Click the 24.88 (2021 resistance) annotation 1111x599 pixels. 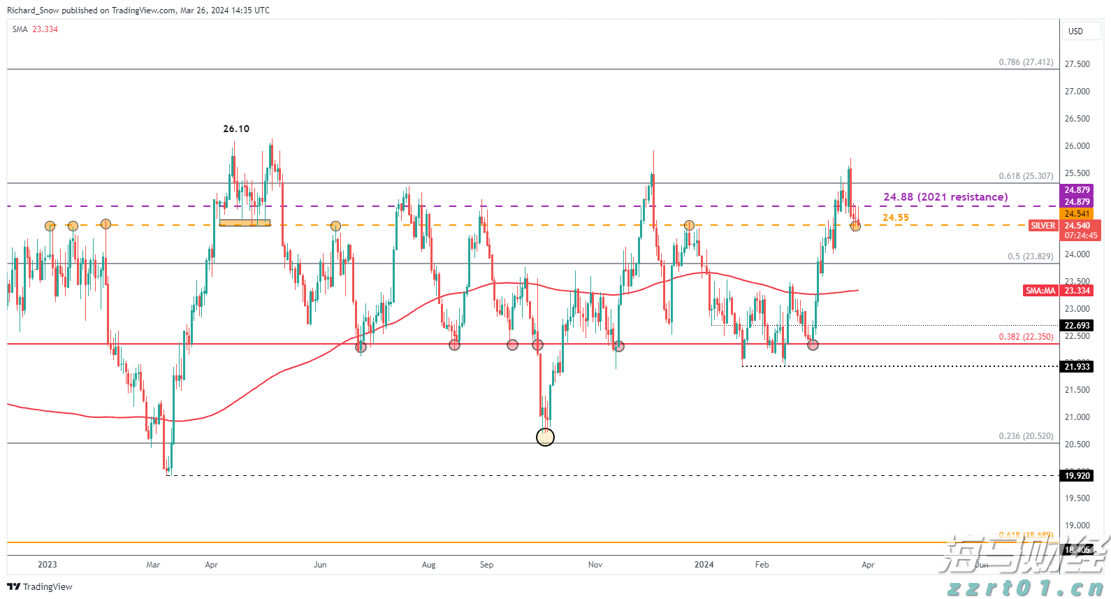945,197
